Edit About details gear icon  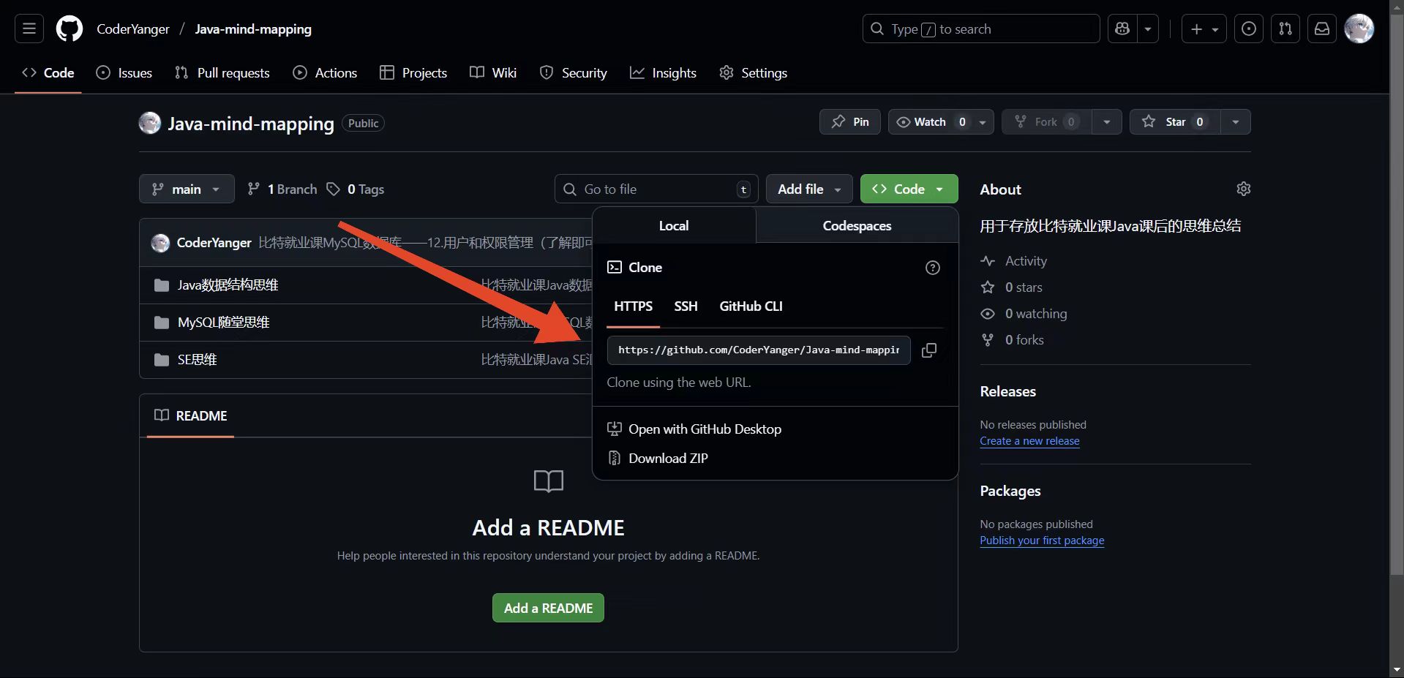tap(1243, 189)
